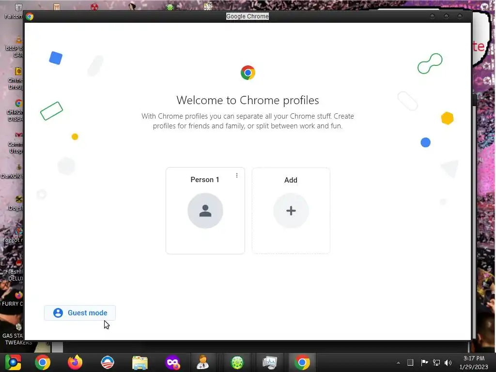This screenshot has width=496, height=372.
Task: Open the network tray icon
Action: [x=436, y=362]
